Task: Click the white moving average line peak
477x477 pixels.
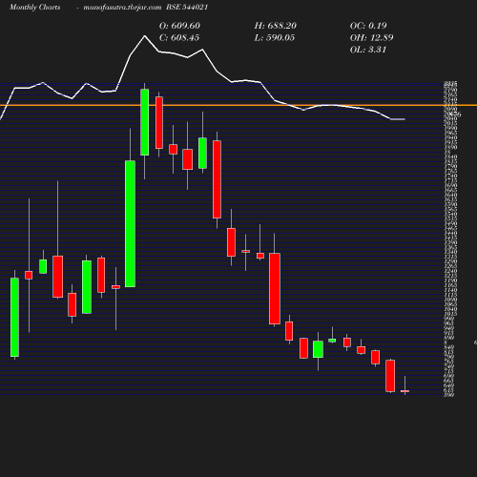Action: pyautogui.click(x=145, y=36)
